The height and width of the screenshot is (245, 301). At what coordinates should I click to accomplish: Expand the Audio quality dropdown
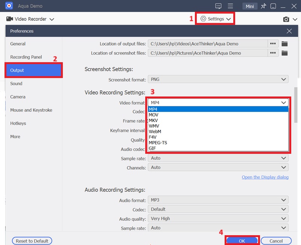[218, 219]
